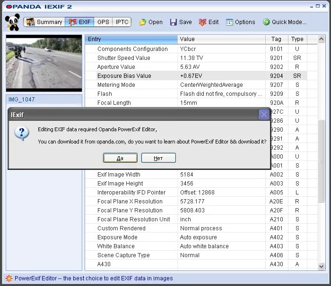Sort by the Value column header
This screenshot has width=331, height=286.
(x=221, y=39)
